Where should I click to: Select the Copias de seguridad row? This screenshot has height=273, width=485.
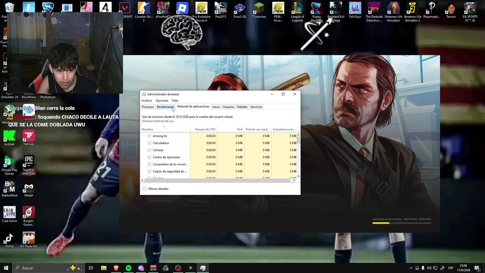click(x=219, y=171)
